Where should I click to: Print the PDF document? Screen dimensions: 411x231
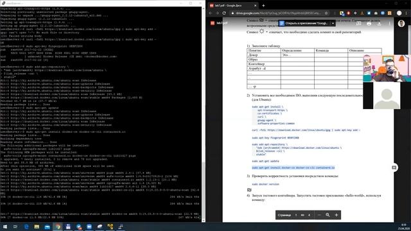pyautogui.click(x=369, y=24)
